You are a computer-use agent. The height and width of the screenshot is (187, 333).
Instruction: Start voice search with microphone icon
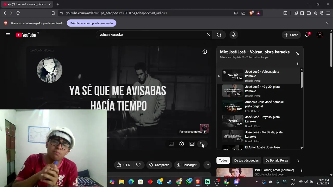point(234,35)
